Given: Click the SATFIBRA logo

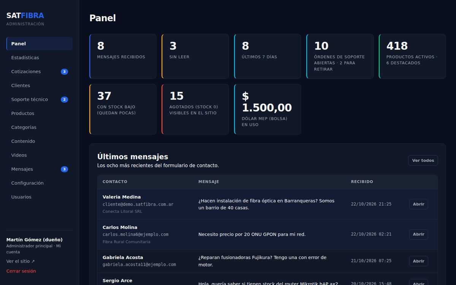Looking at the screenshot, I should pos(25,16).
